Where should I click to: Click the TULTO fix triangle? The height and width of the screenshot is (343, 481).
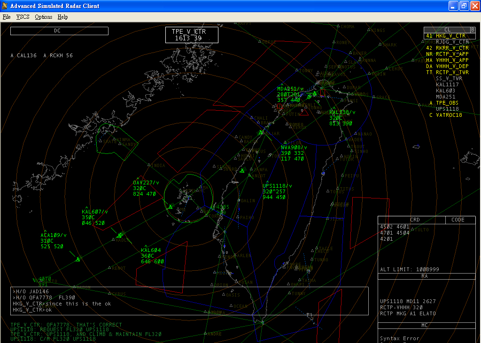tap(412, 229)
